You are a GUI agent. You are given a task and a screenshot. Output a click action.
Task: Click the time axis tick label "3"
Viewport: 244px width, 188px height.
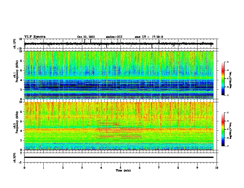click(x=82, y=168)
